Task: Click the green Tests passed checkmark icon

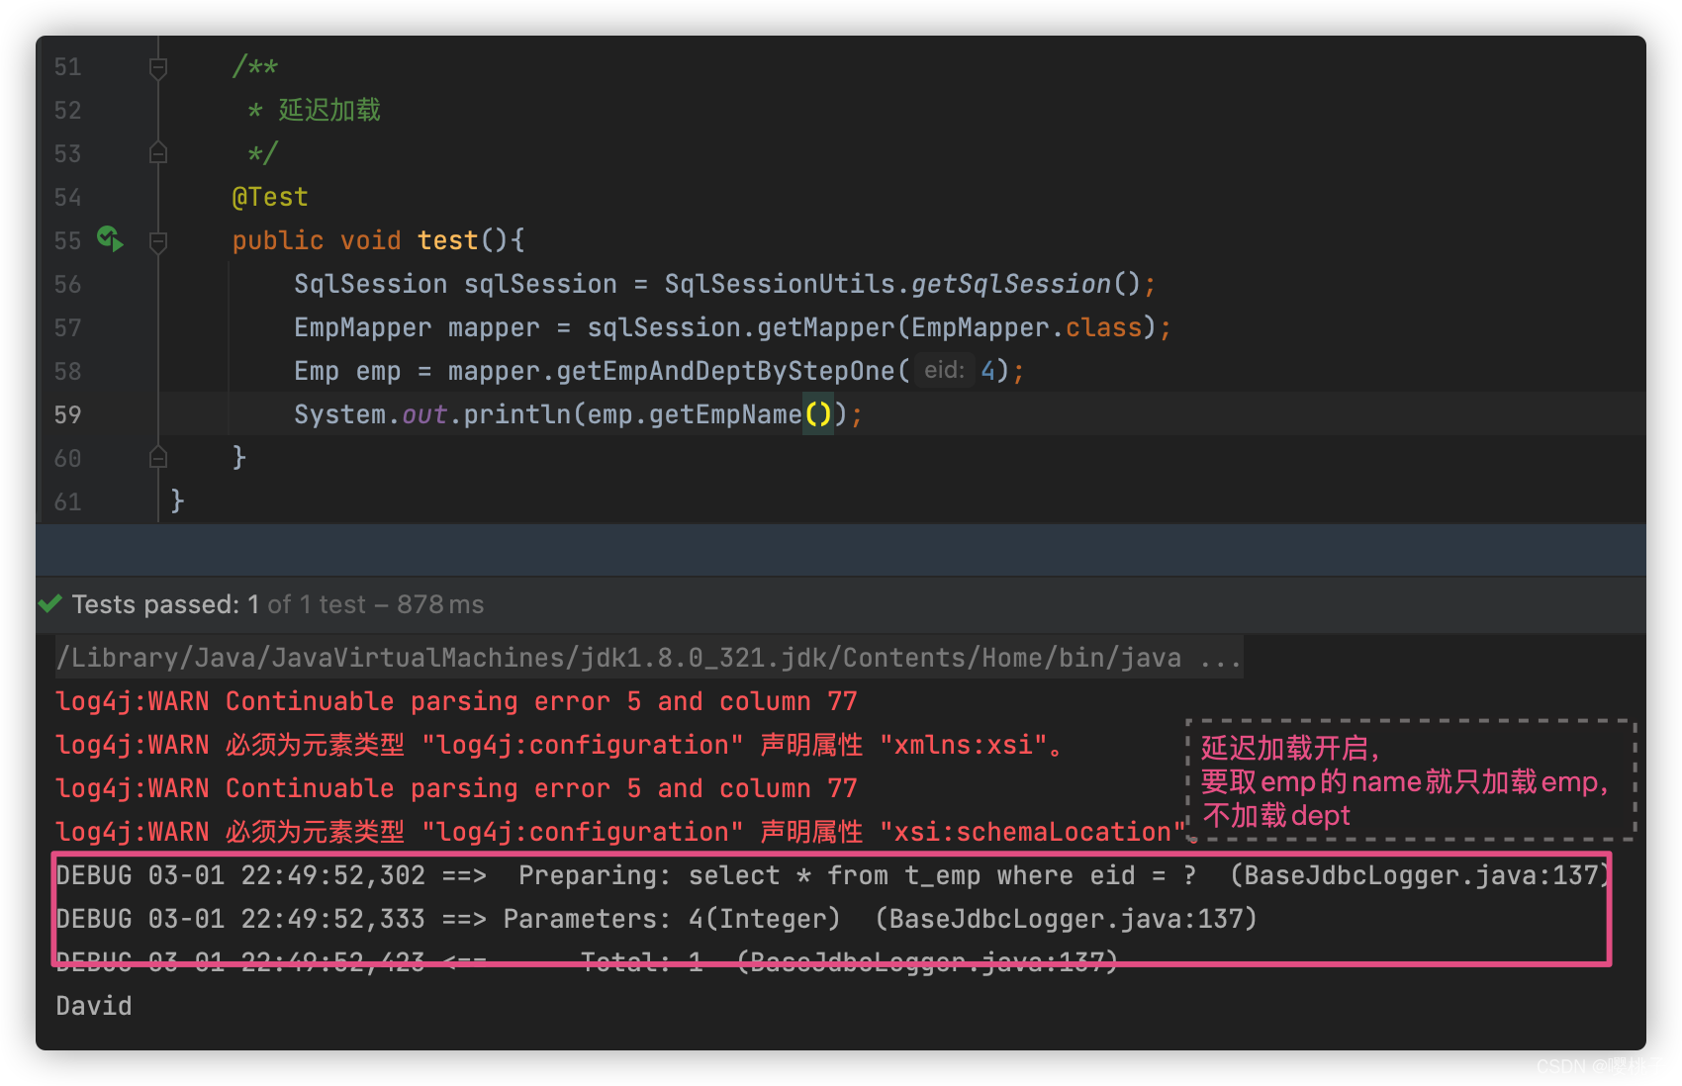Action: (50, 603)
